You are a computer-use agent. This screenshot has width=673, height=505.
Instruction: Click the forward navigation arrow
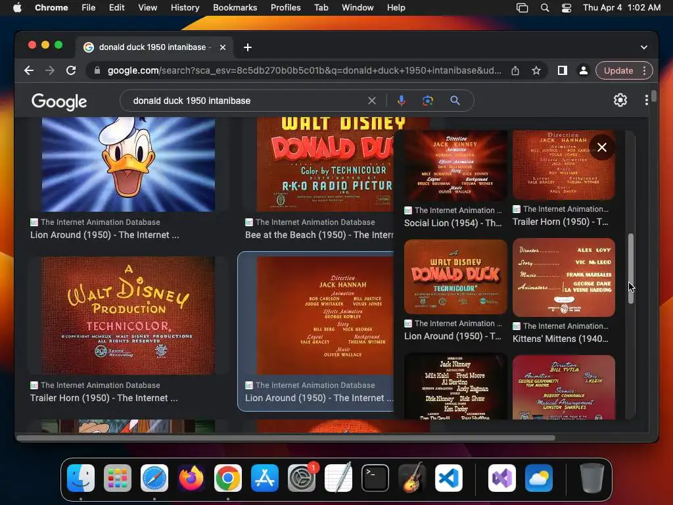tap(50, 70)
